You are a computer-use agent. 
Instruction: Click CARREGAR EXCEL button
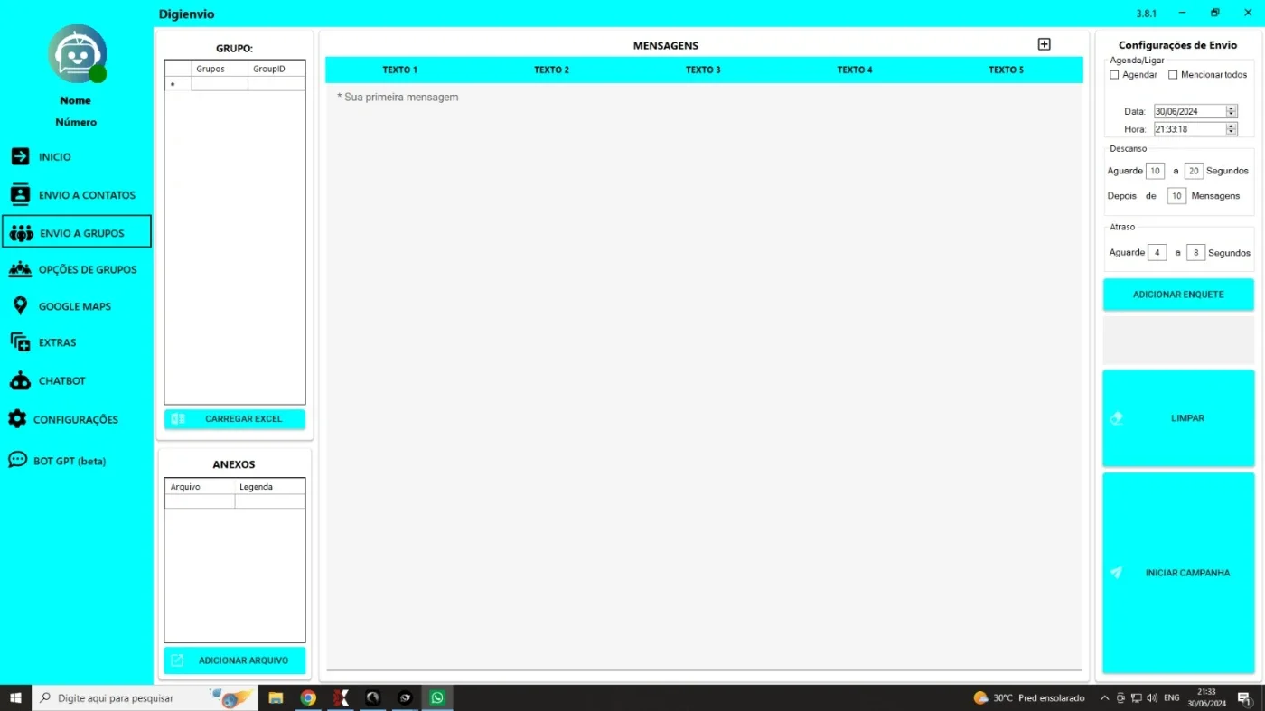tap(235, 419)
